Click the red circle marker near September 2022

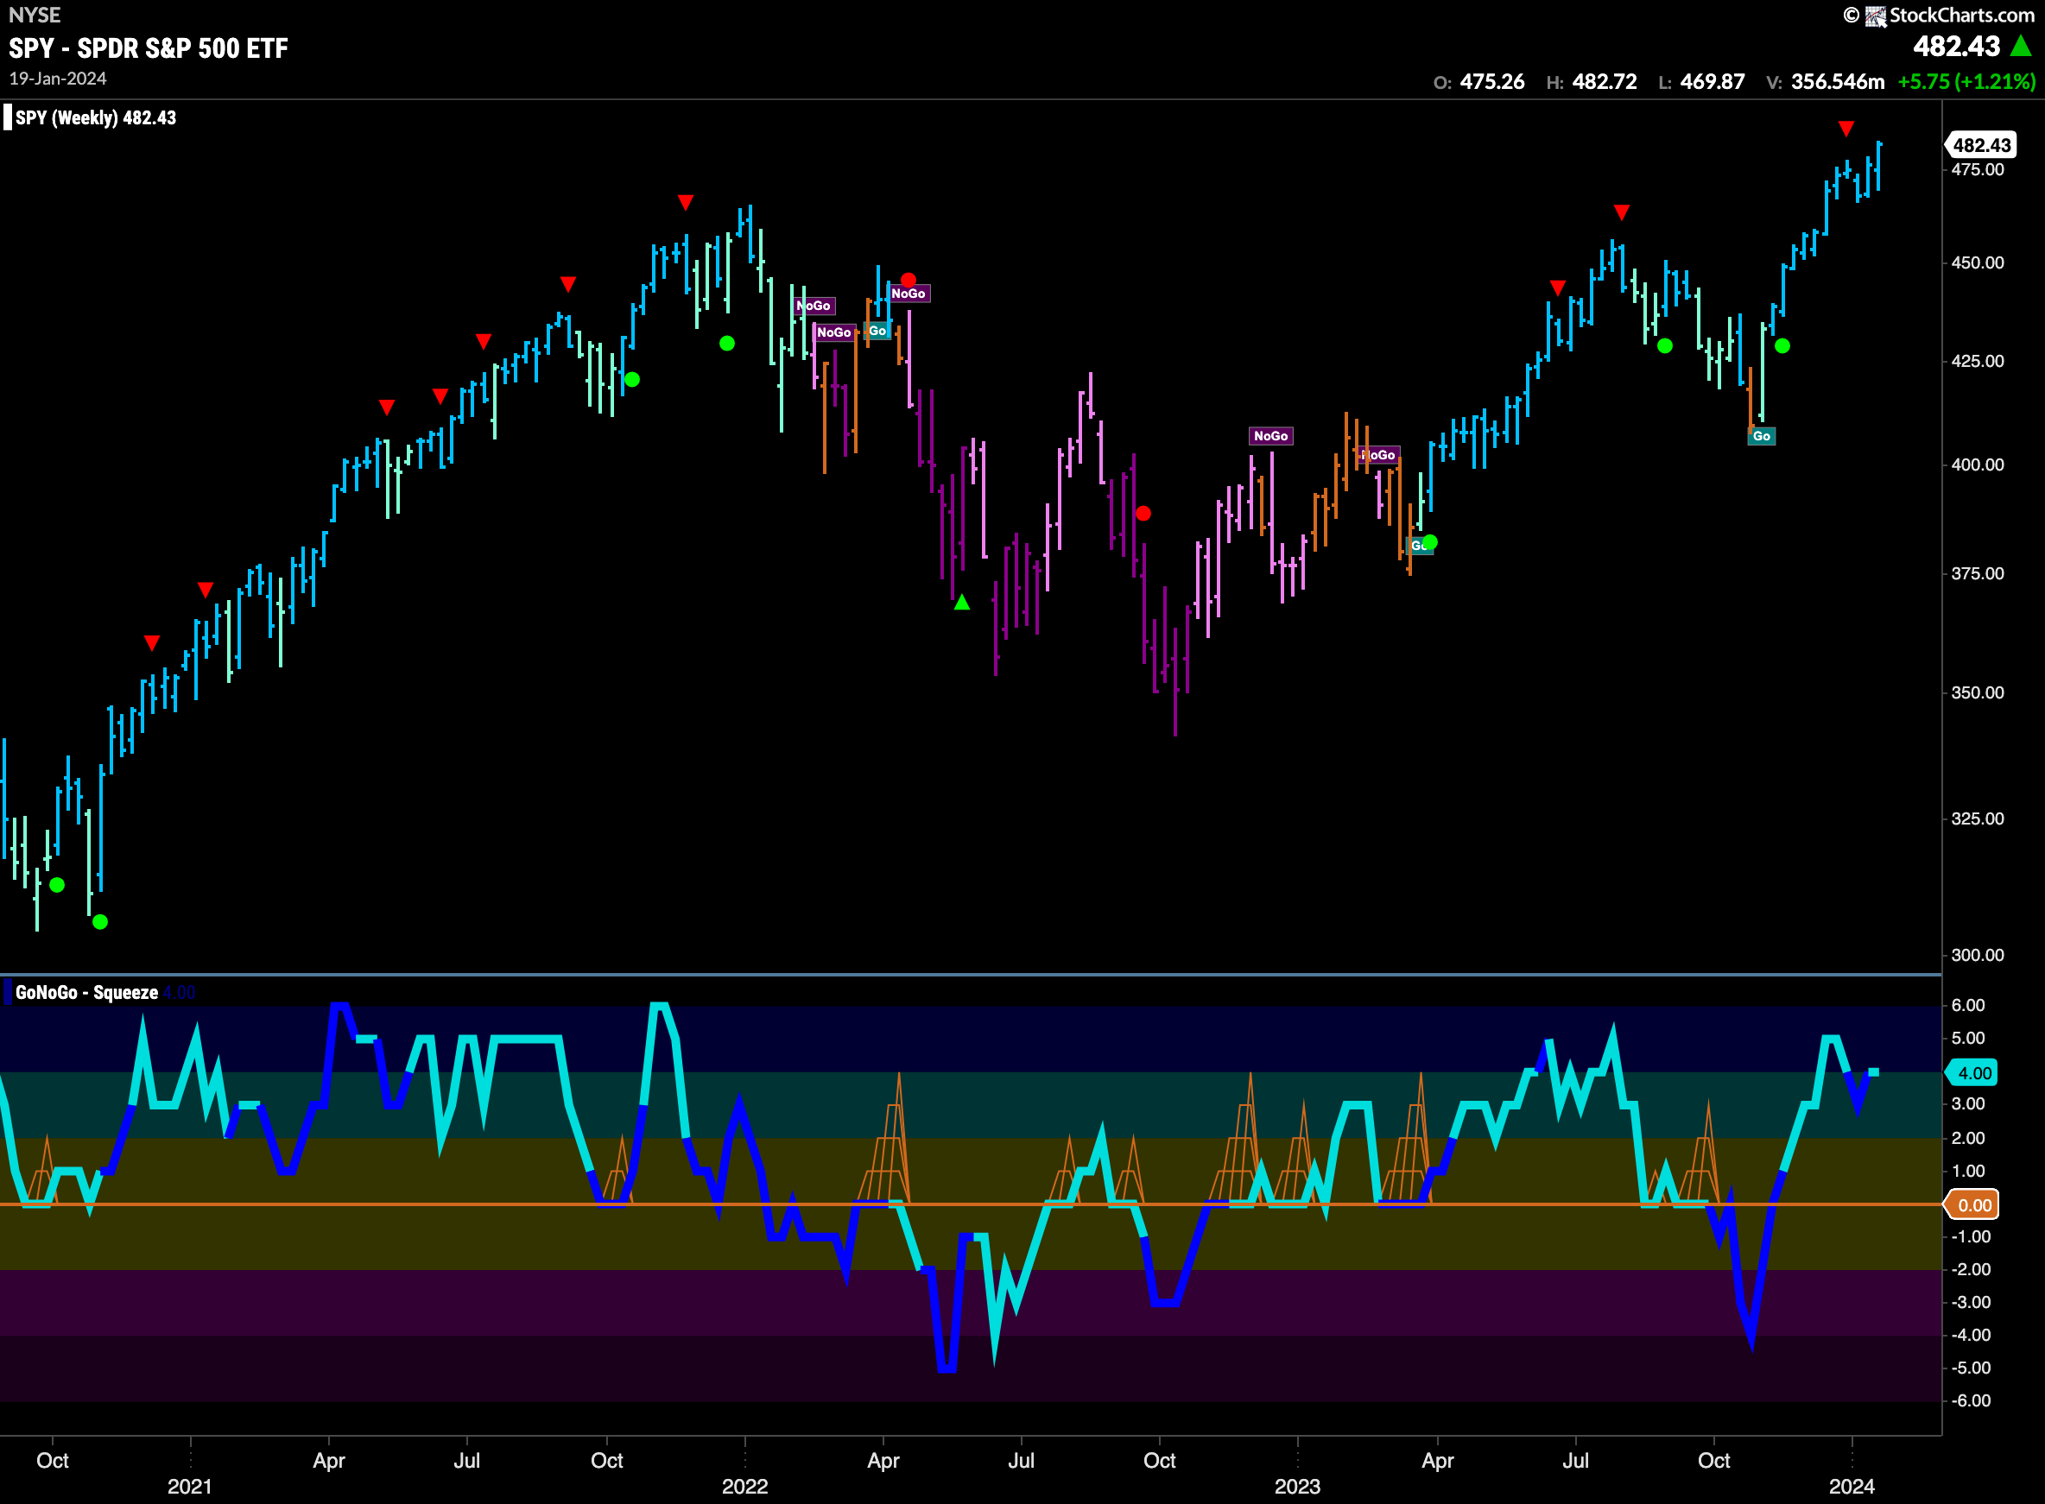point(1143,514)
